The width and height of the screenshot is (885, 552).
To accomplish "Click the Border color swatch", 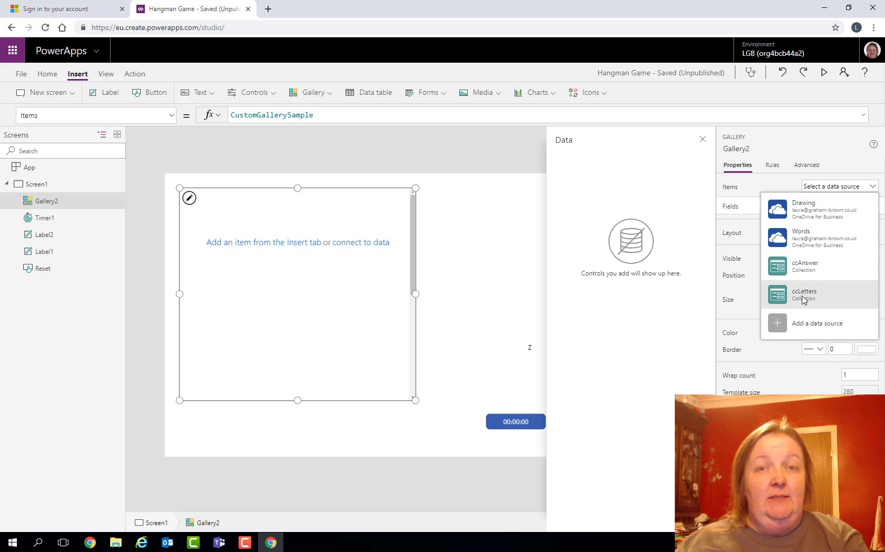I will [x=867, y=349].
